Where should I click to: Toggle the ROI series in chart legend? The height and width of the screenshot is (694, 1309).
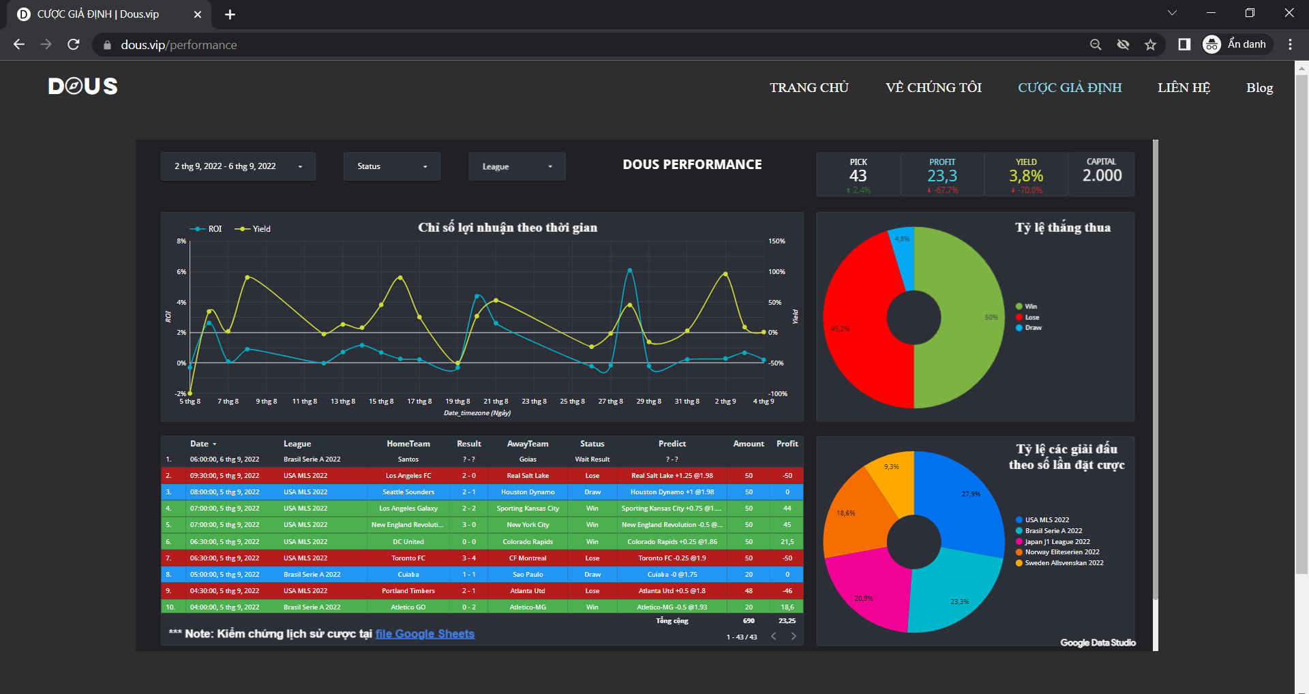[207, 229]
